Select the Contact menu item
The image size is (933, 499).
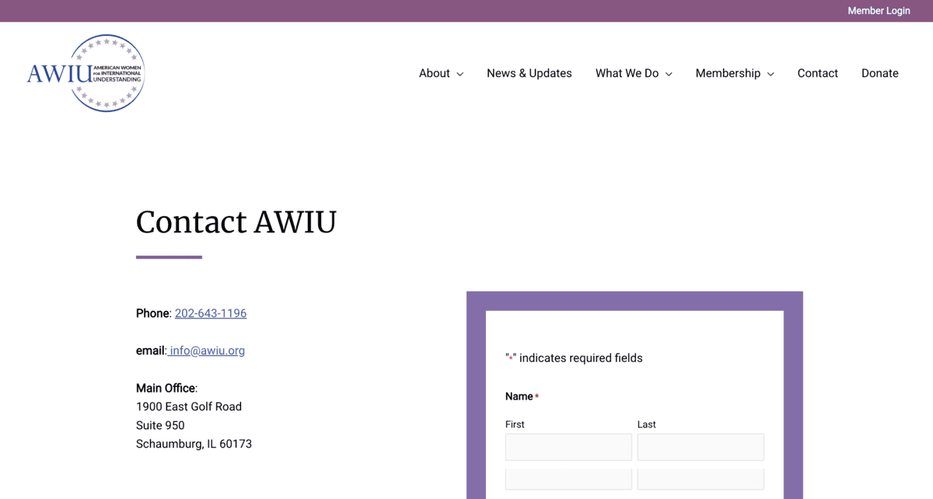point(817,73)
